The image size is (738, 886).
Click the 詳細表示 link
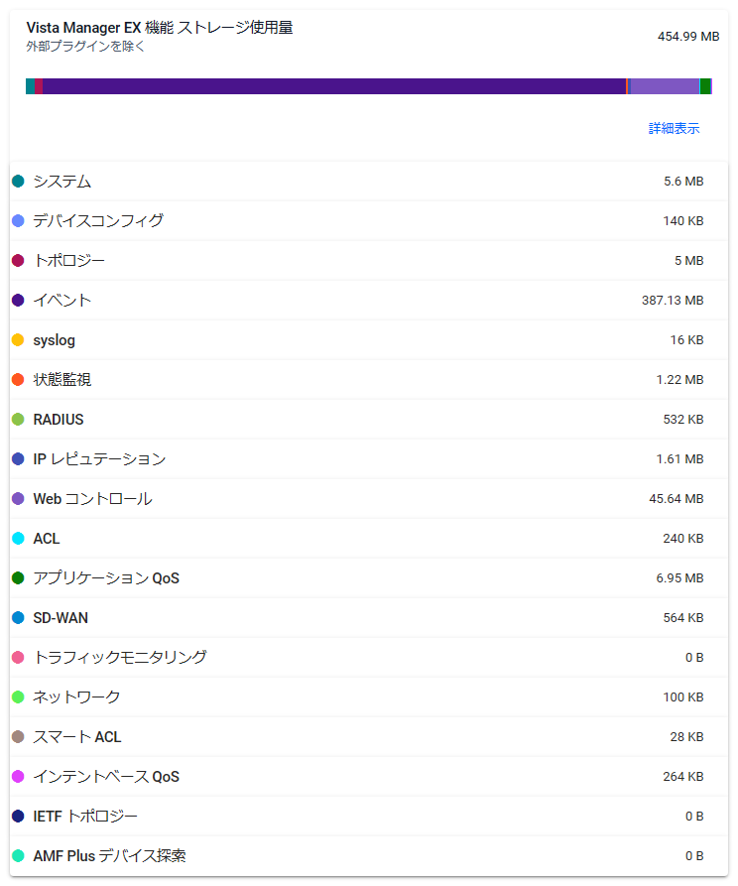(674, 129)
